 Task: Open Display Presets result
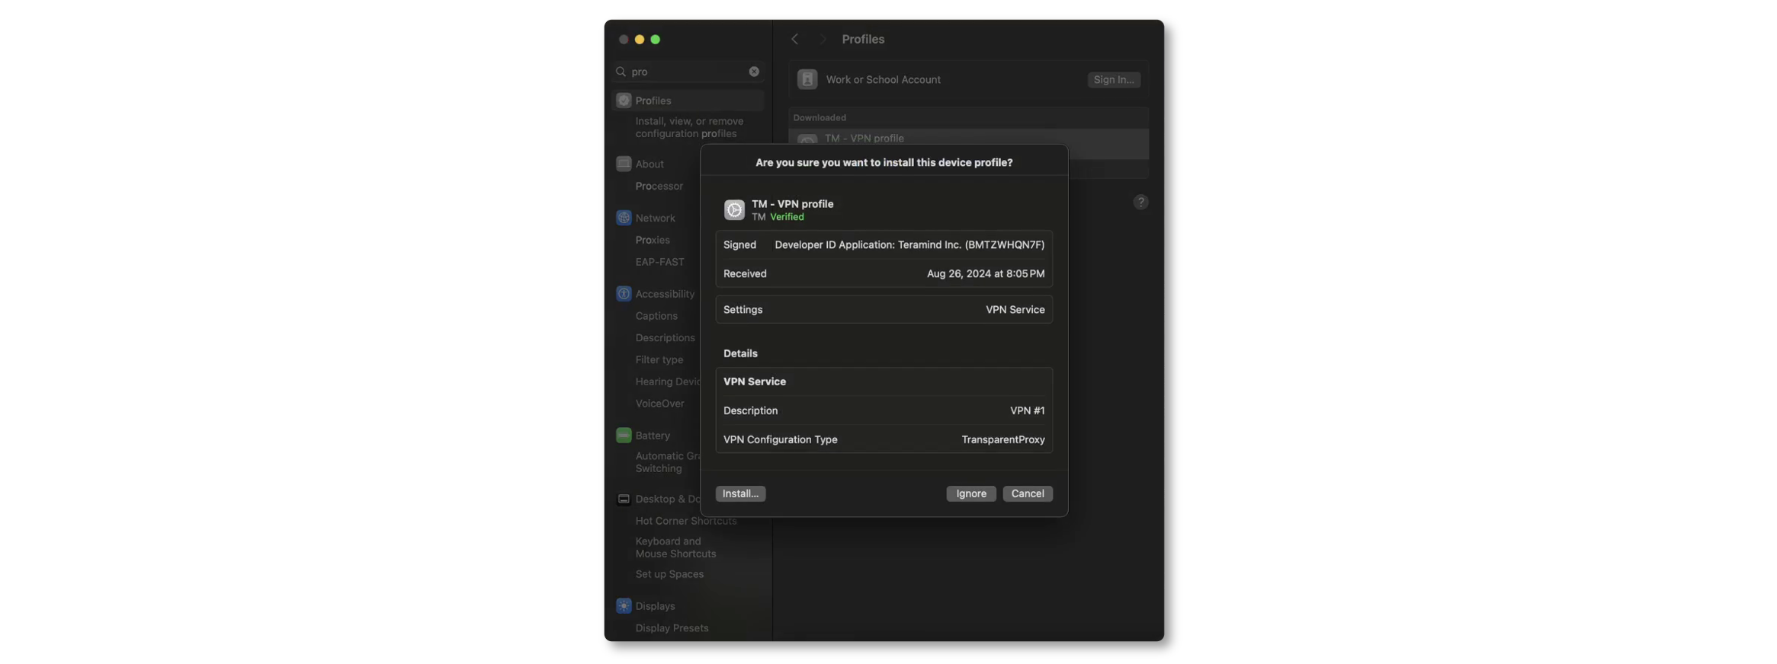672,628
